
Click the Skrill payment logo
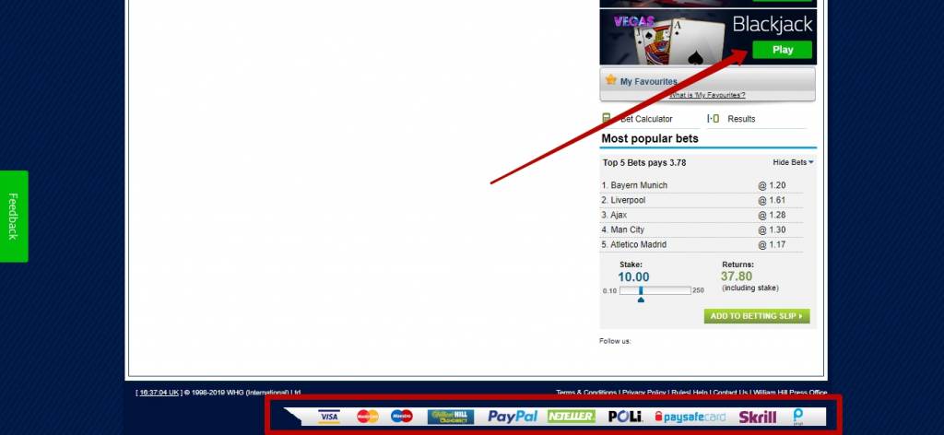[758, 417]
